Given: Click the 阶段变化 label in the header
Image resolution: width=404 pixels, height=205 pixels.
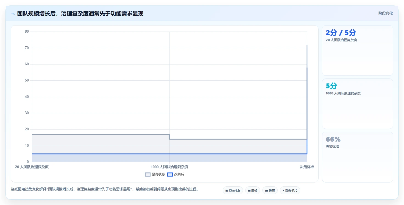Looking at the screenshot, I should (x=385, y=13).
